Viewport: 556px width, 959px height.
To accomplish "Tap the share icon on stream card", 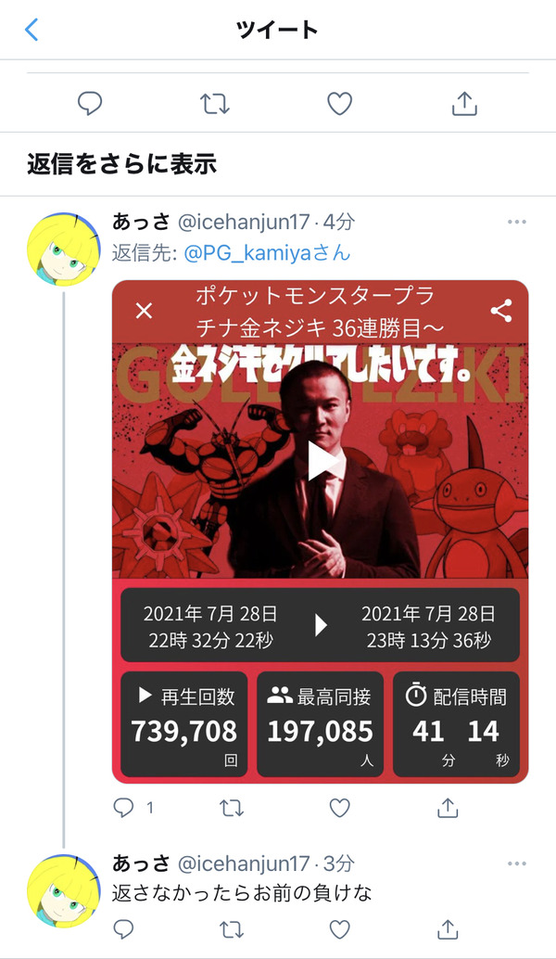I will pyautogui.click(x=501, y=311).
